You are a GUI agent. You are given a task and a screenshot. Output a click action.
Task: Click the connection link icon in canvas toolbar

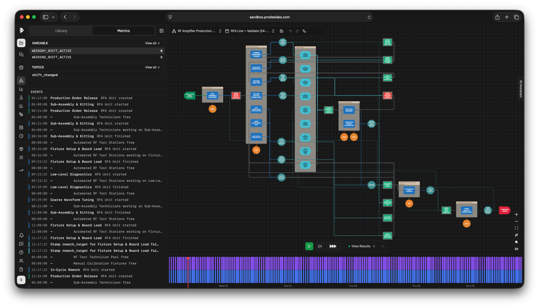tap(304, 31)
